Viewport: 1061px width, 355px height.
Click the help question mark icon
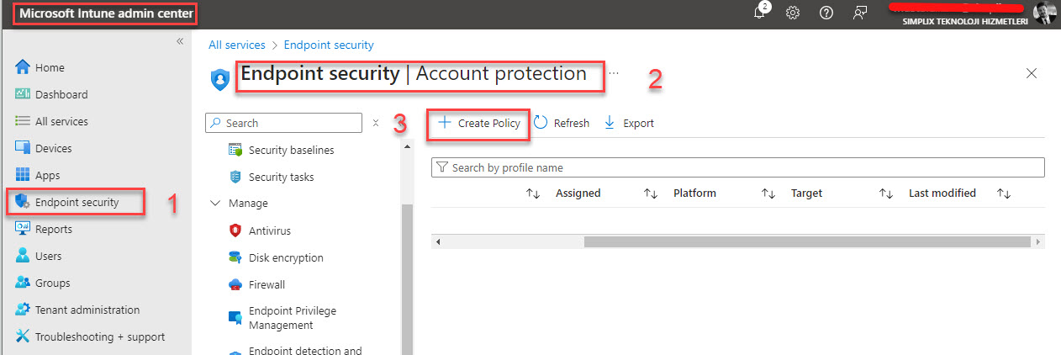(826, 13)
